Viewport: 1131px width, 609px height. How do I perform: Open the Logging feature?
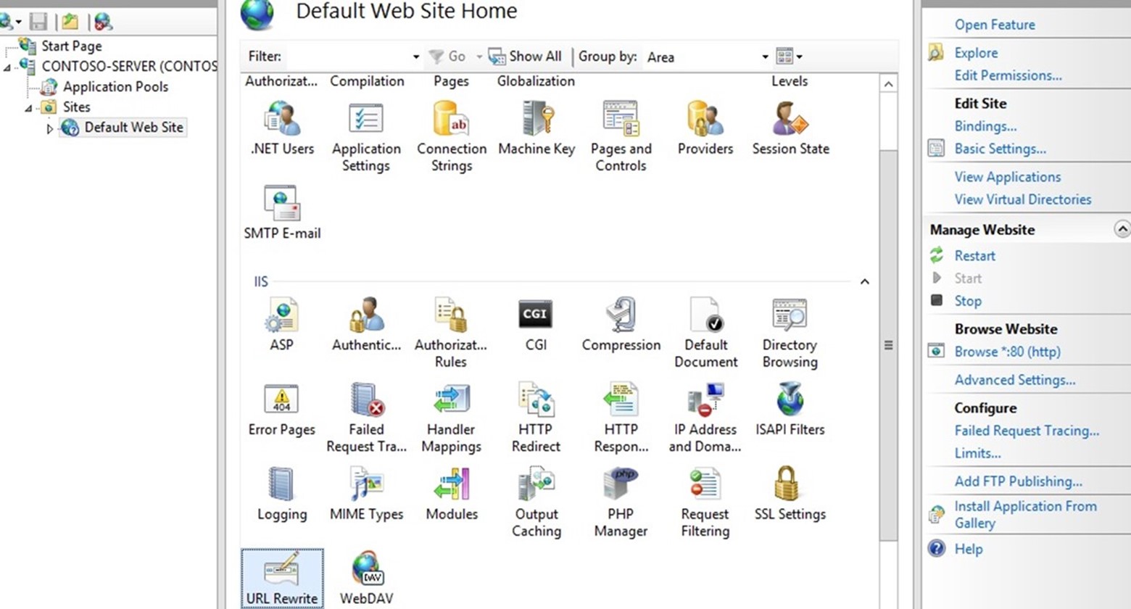(x=282, y=494)
